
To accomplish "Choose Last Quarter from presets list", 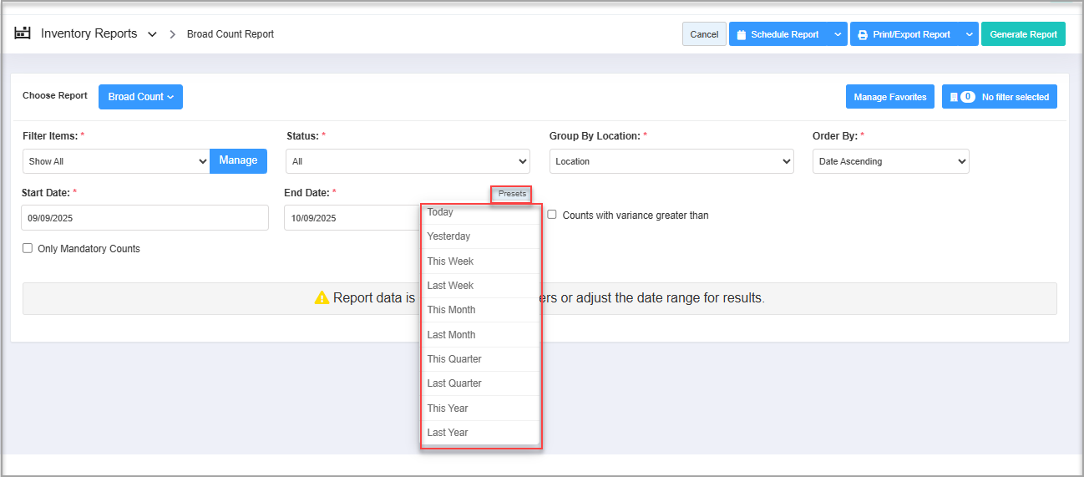I will 454,383.
